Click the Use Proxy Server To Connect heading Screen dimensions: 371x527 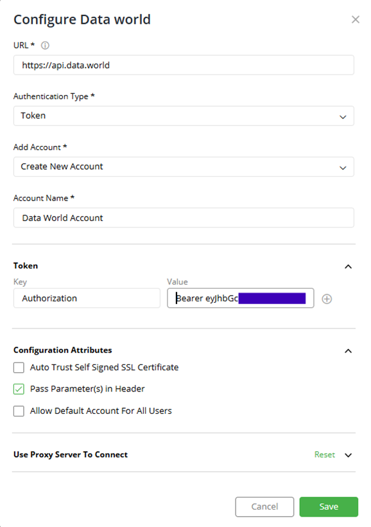click(x=71, y=455)
